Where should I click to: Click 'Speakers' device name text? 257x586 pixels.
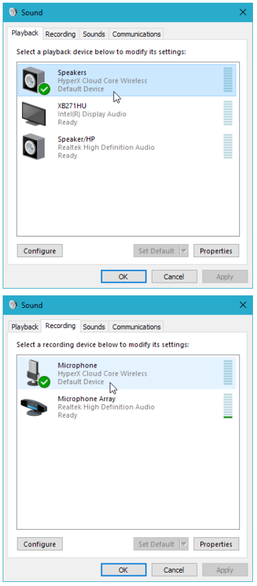pyautogui.click(x=72, y=72)
